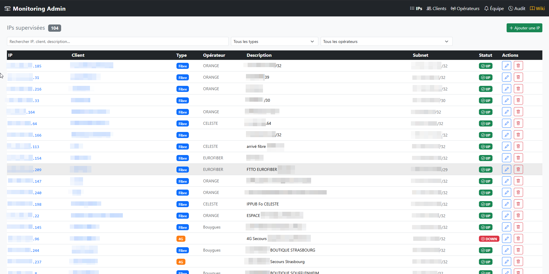Click the Monitoring Admin logo icon
The width and height of the screenshot is (549, 274).
(x=7, y=9)
